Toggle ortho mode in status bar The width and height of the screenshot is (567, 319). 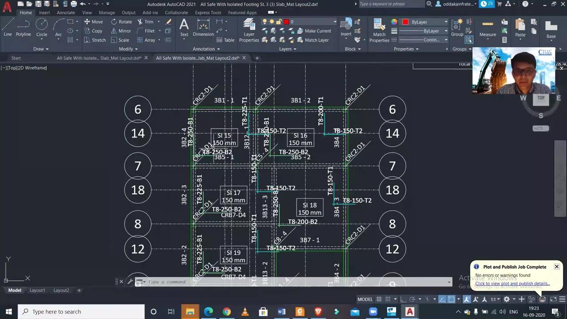pyautogui.click(x=404, y=300)
